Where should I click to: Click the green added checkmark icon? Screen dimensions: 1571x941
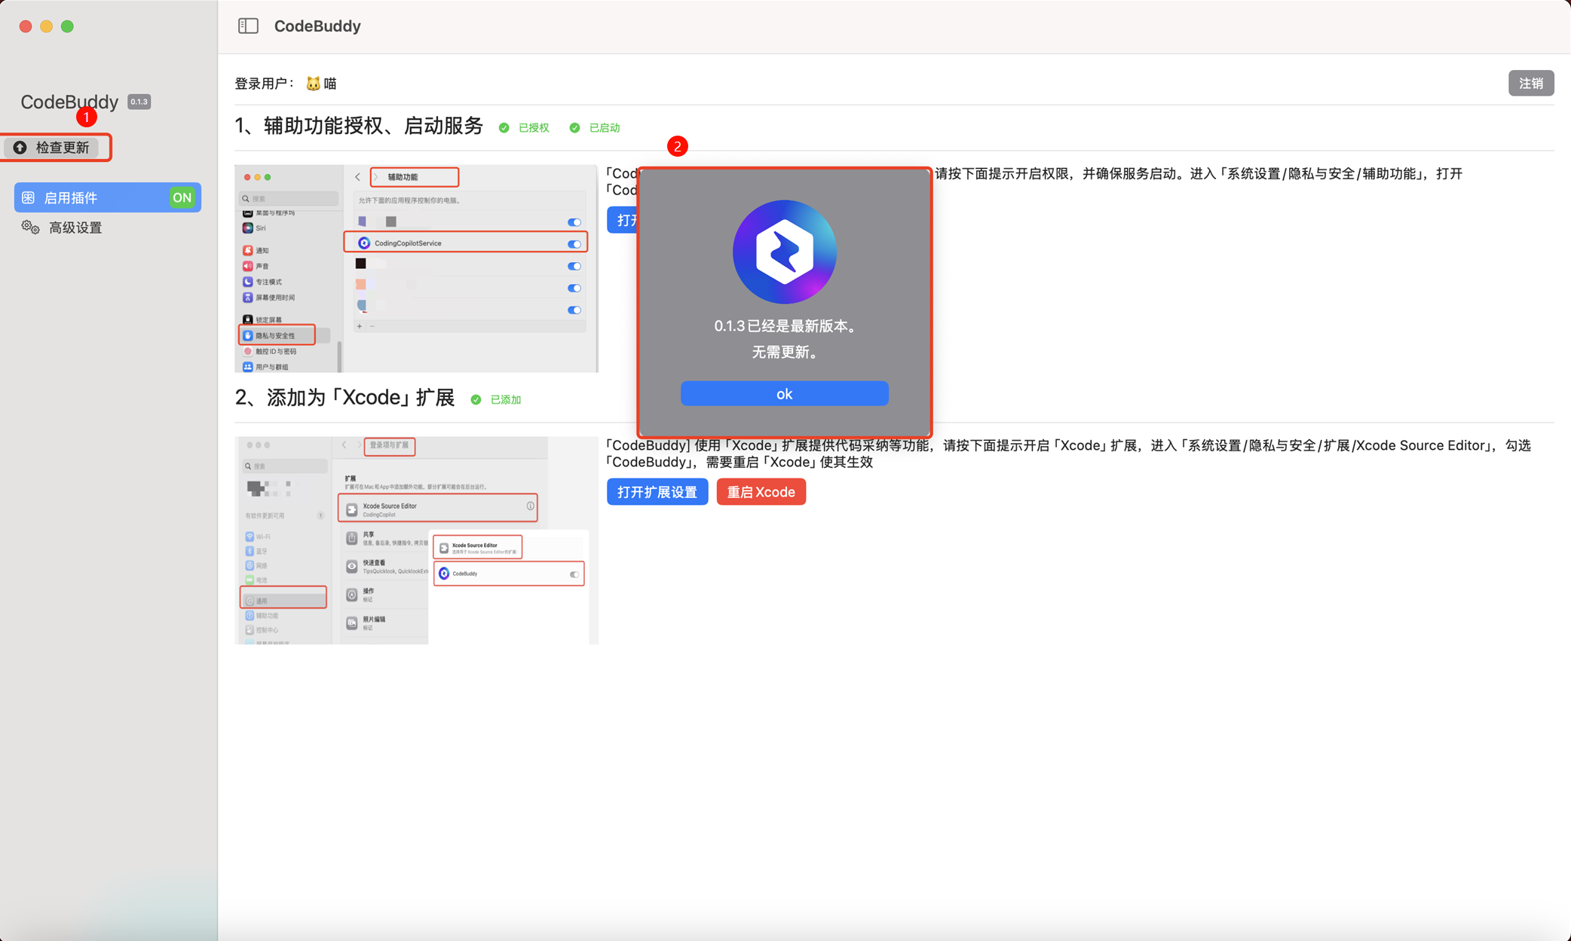(476, 400)
